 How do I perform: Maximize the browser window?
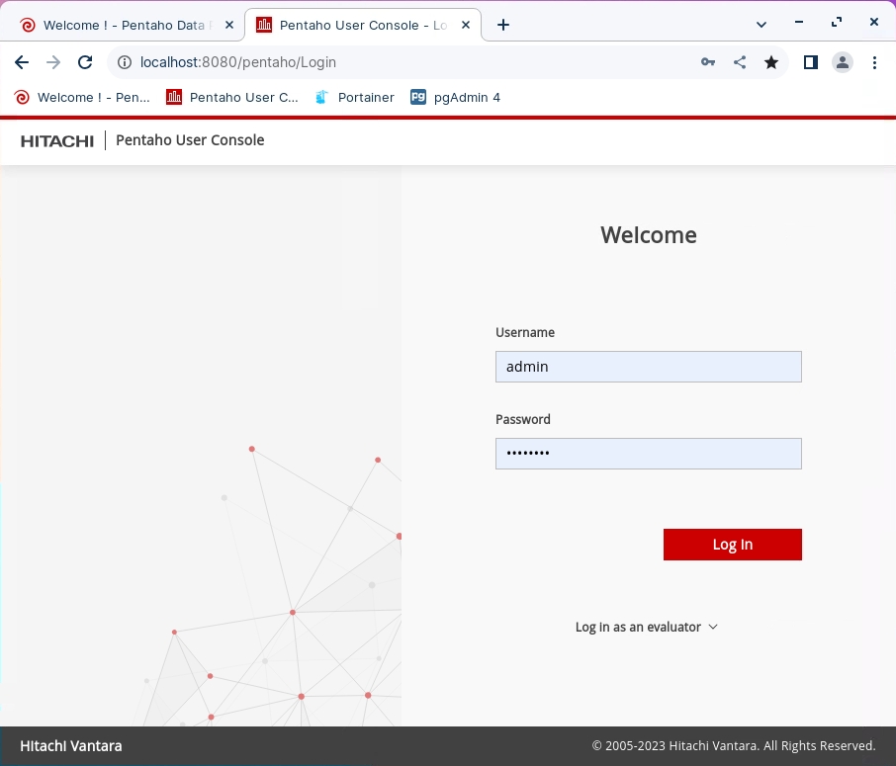(837, 23)
